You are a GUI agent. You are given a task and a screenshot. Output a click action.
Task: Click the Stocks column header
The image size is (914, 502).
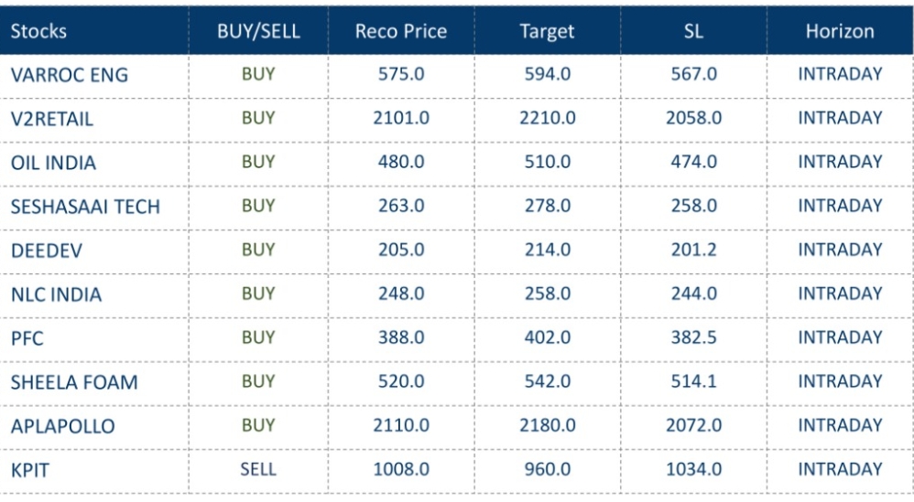pyautogui.click(x=38, y=31)
